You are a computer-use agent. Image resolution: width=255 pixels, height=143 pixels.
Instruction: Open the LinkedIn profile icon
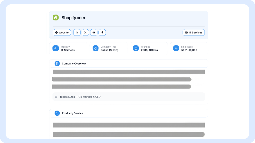(77, 32)
